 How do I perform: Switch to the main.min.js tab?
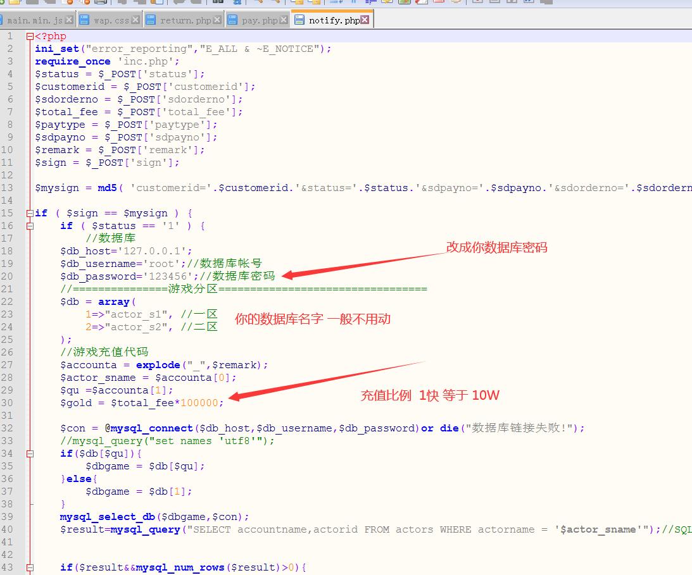[x=35, y=20]
